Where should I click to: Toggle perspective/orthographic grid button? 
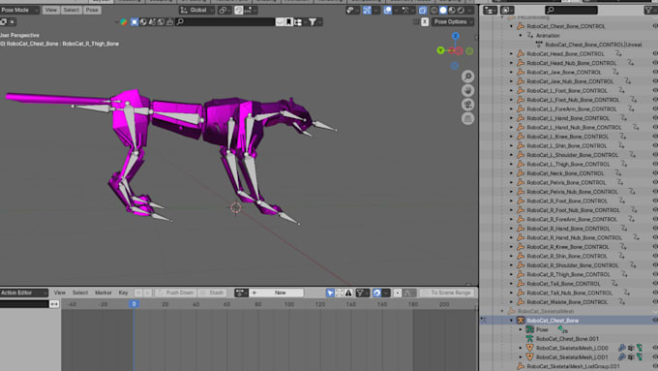pos(468,118)
